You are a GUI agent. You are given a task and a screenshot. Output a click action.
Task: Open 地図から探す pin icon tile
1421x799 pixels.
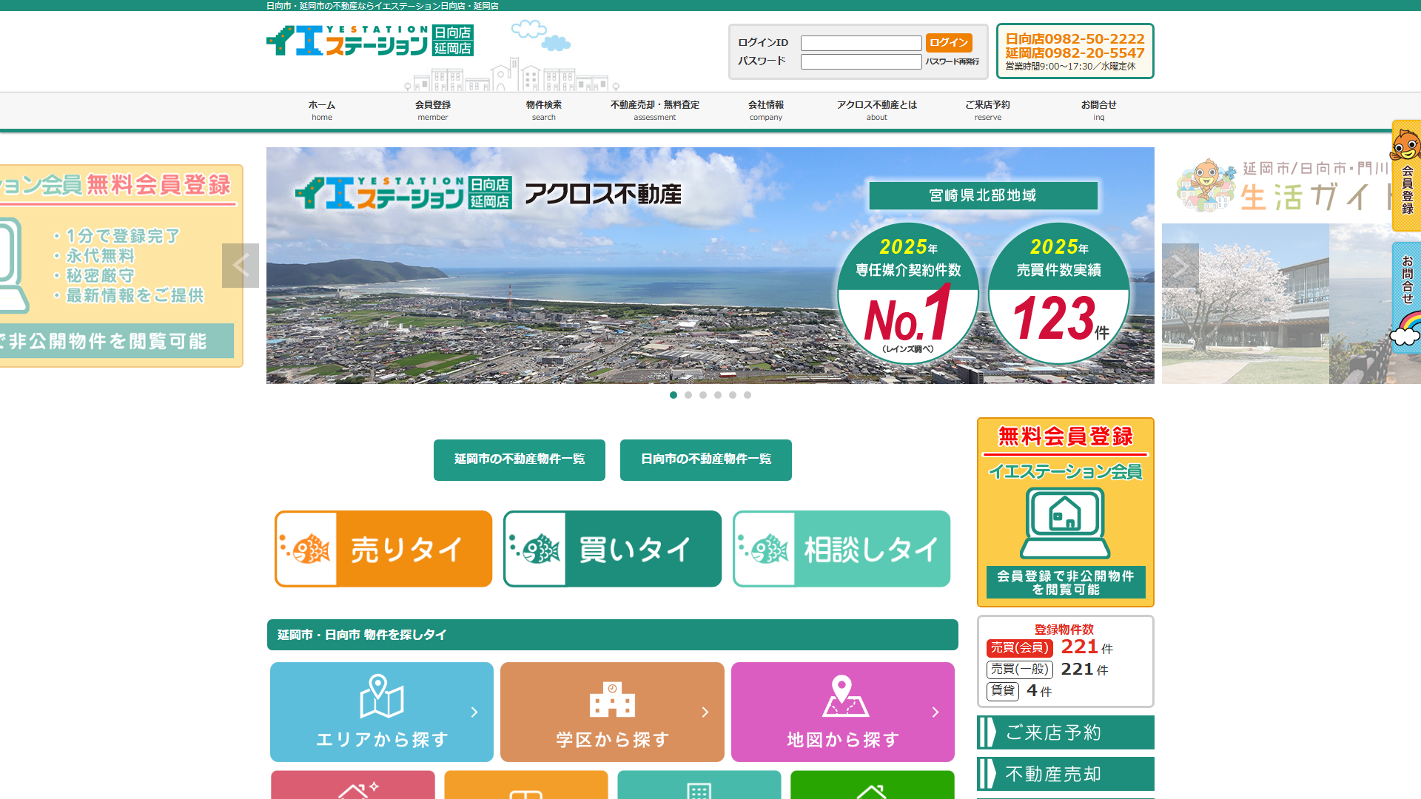843,712
